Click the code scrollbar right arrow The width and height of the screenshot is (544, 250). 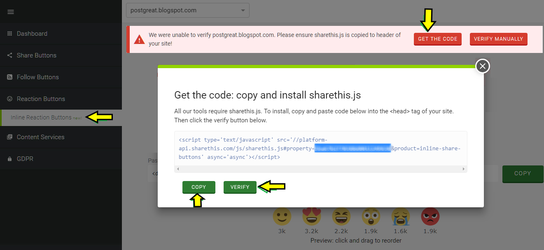(x=465, y=169)
